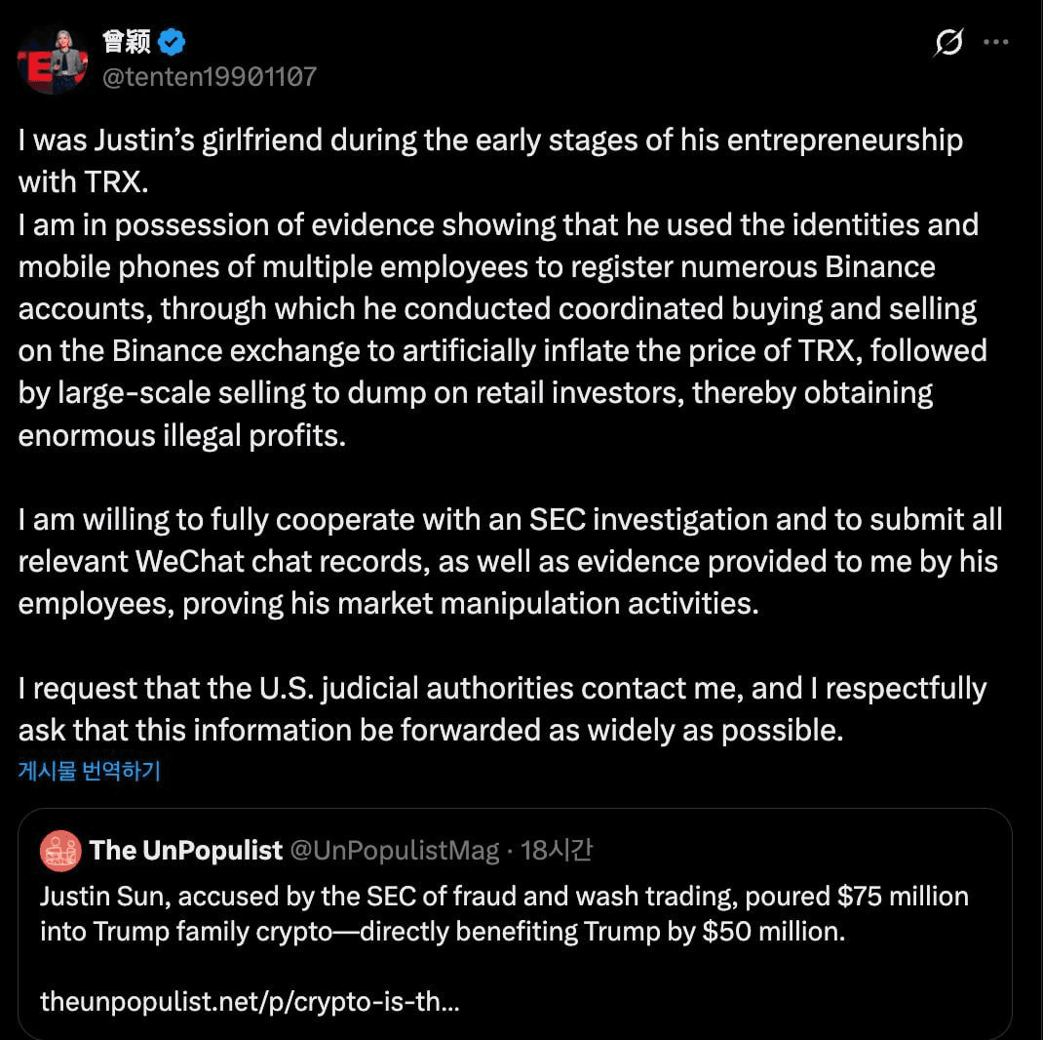The width and height of the screenshot is (1043, 1040).
Task: Open The UnPopulist account name
Action: (x=186, y=851)
